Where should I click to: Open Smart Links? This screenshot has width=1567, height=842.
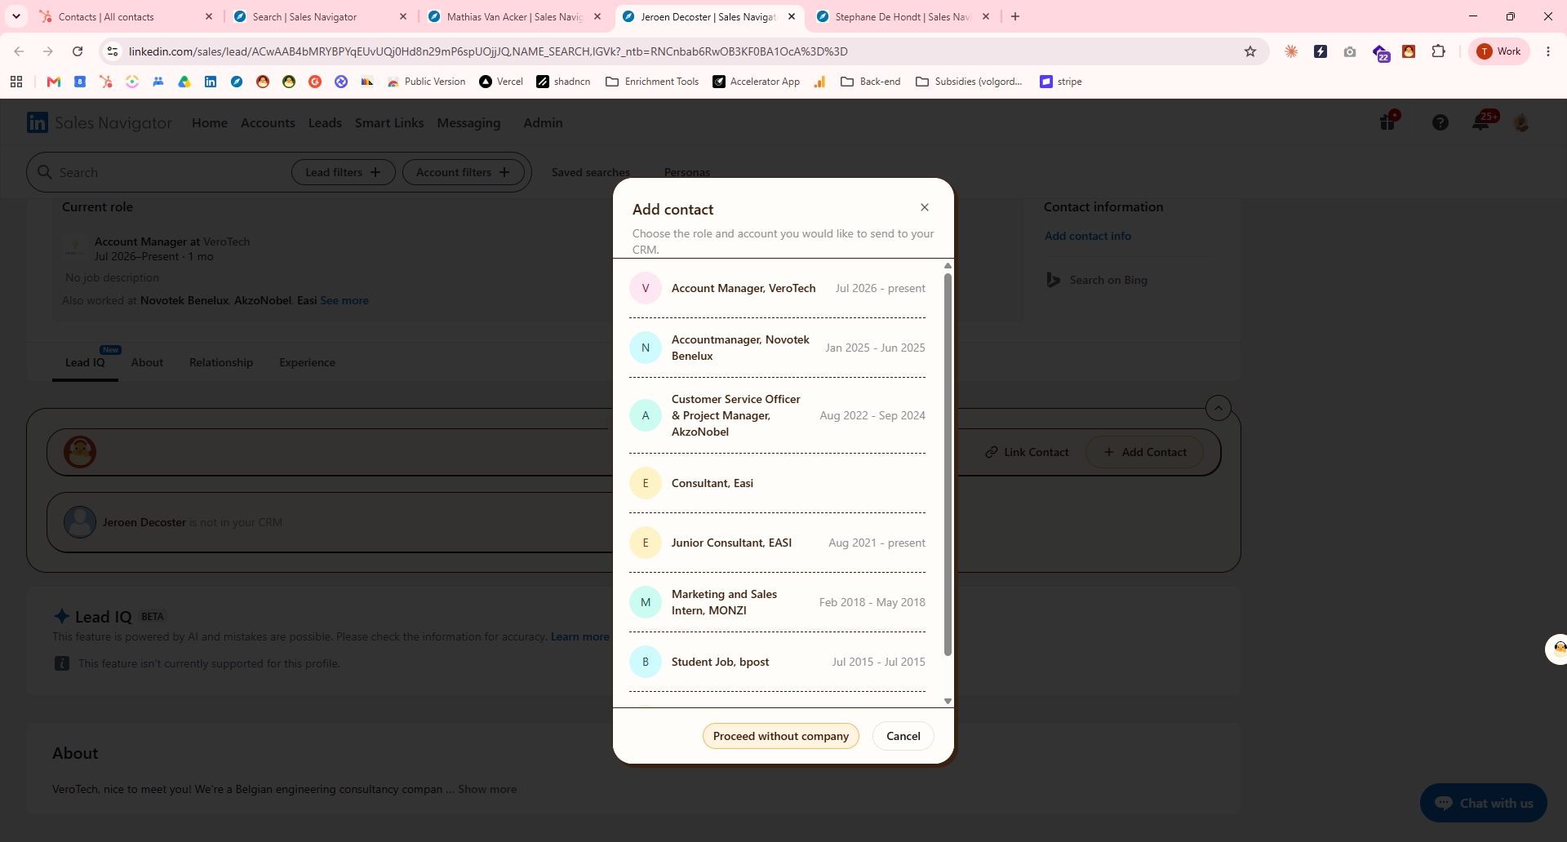pos(389,122)
